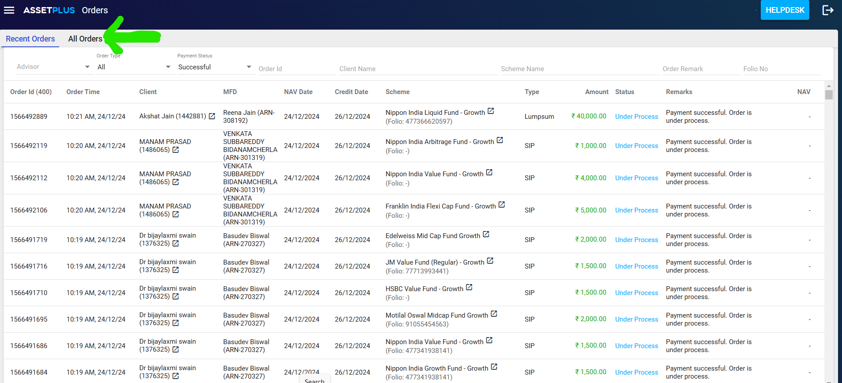Select order id 1566491710 cell

(29, 293)
